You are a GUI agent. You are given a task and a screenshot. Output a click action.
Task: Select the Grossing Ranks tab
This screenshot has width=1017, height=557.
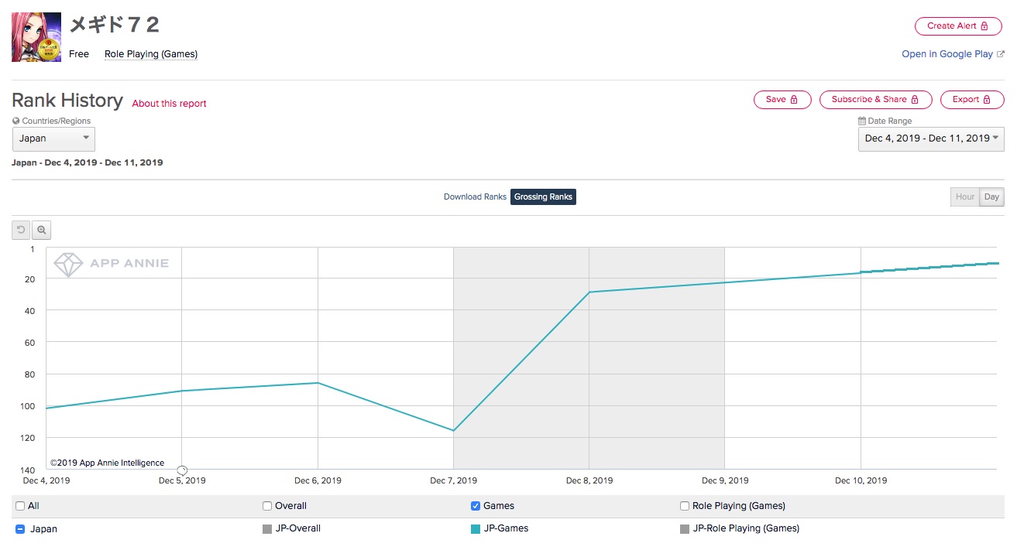(x=543, y=196)
